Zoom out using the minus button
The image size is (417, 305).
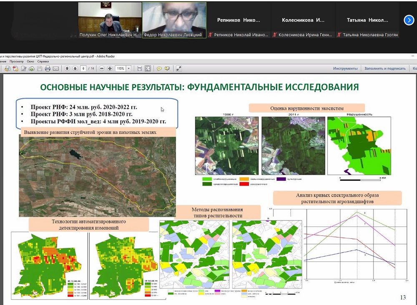(102, 68)
